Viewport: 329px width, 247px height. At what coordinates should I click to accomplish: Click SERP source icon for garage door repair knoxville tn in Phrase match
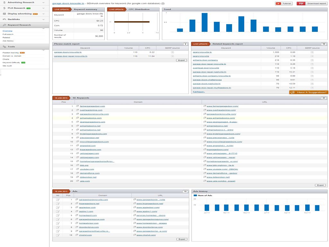tap(172, 56)
